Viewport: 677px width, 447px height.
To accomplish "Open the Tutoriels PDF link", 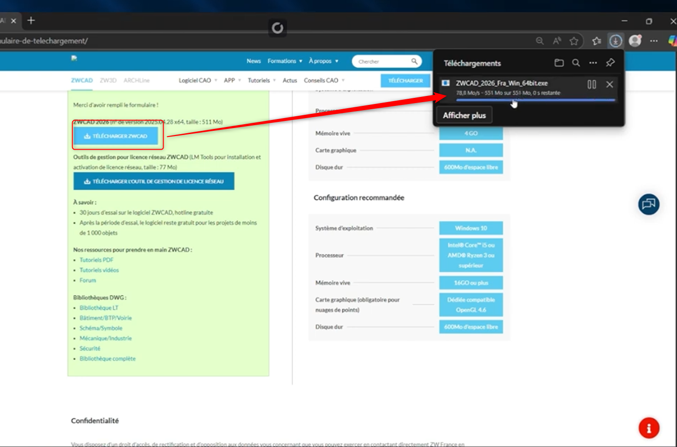I will coord(96,260).
